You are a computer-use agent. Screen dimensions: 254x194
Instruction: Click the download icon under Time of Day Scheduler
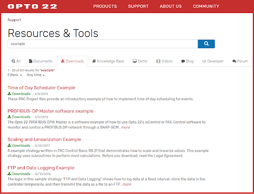9,94
